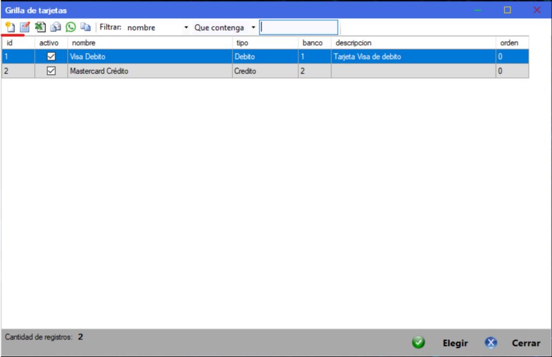Maximize the Grilla de tarjetas window
This screenshot has height=357, width=552.
(x=507, y=10)
